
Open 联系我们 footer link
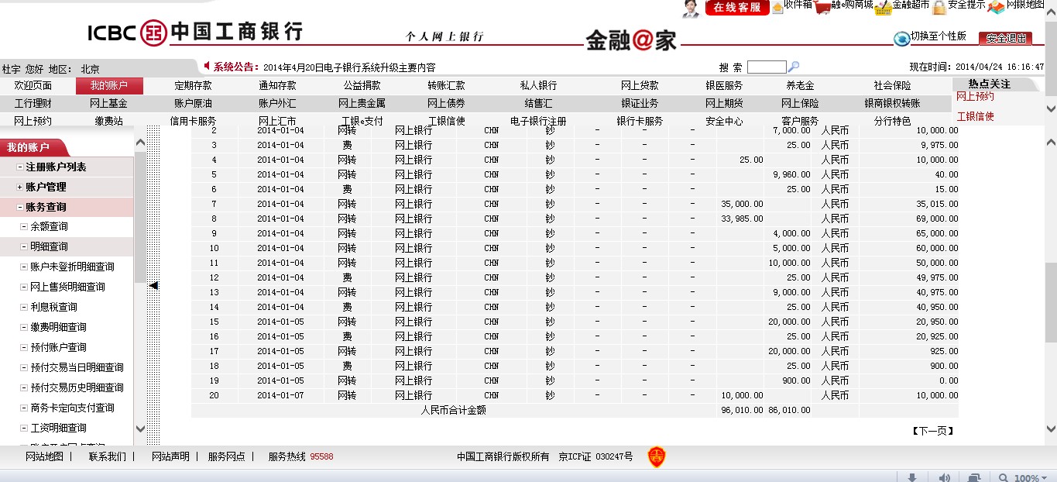pos(107,456)
